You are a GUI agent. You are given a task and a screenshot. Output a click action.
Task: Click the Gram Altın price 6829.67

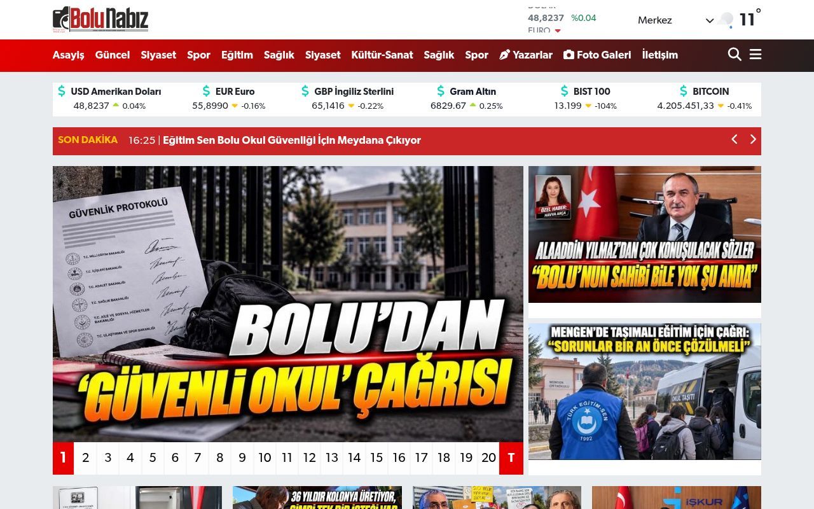click(448, 106)
